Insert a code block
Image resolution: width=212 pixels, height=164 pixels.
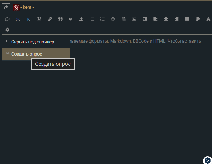(x=71, y=19)
